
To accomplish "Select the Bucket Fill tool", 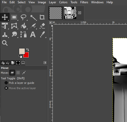I will [x=23, y=26].
